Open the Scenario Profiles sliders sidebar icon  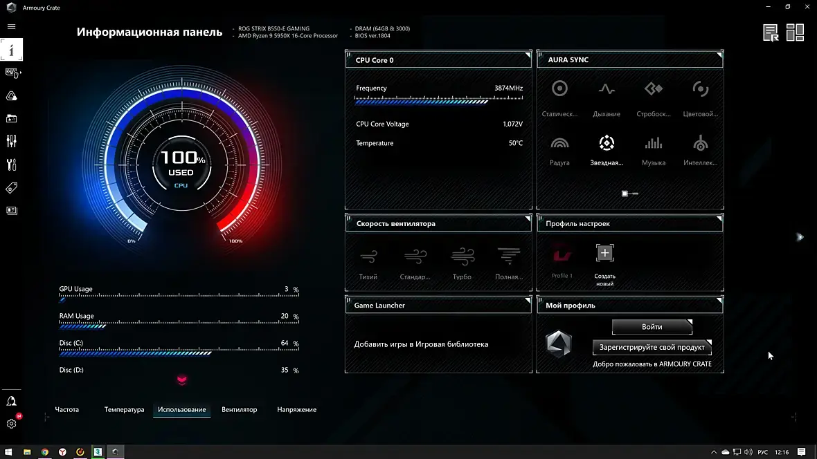[x=12, y=142]
